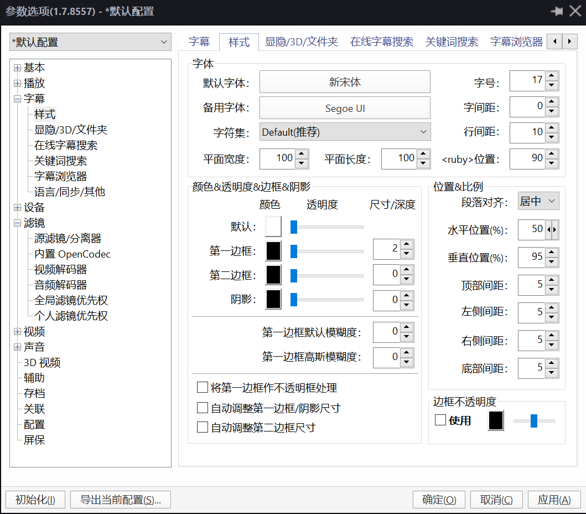Switch to 字幕浏览器 tab
Screen dimensions: 586x514
pos(516,42)
